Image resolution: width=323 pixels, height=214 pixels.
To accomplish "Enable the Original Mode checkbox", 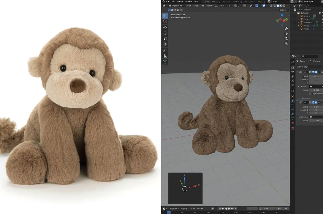I will click(x=310, y=94).
